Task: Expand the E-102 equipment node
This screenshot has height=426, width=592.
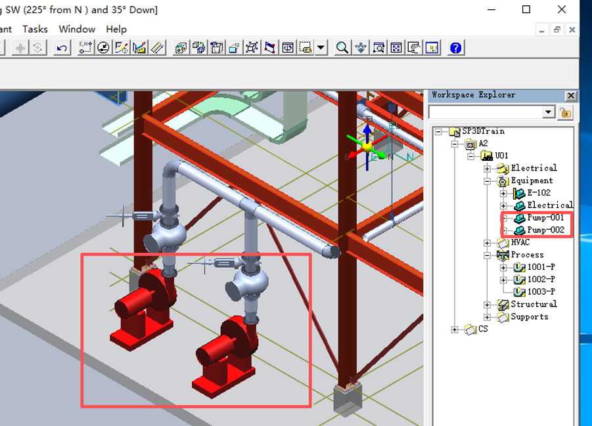Action: click(x=503, y=194)
